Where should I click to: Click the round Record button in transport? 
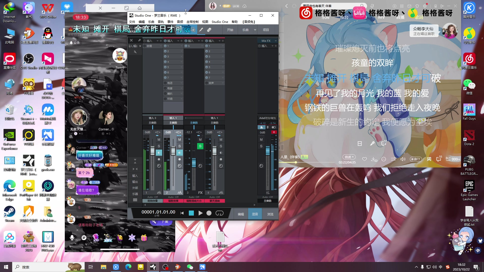(x=209, y=213)
